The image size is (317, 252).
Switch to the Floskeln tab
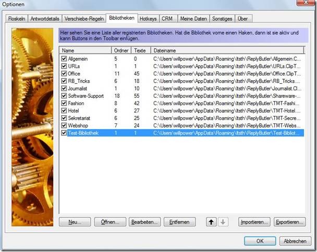(17, 19)
